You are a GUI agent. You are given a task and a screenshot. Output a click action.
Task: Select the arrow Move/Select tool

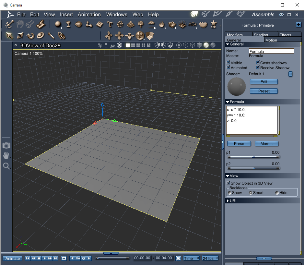(x=9, y=35)
